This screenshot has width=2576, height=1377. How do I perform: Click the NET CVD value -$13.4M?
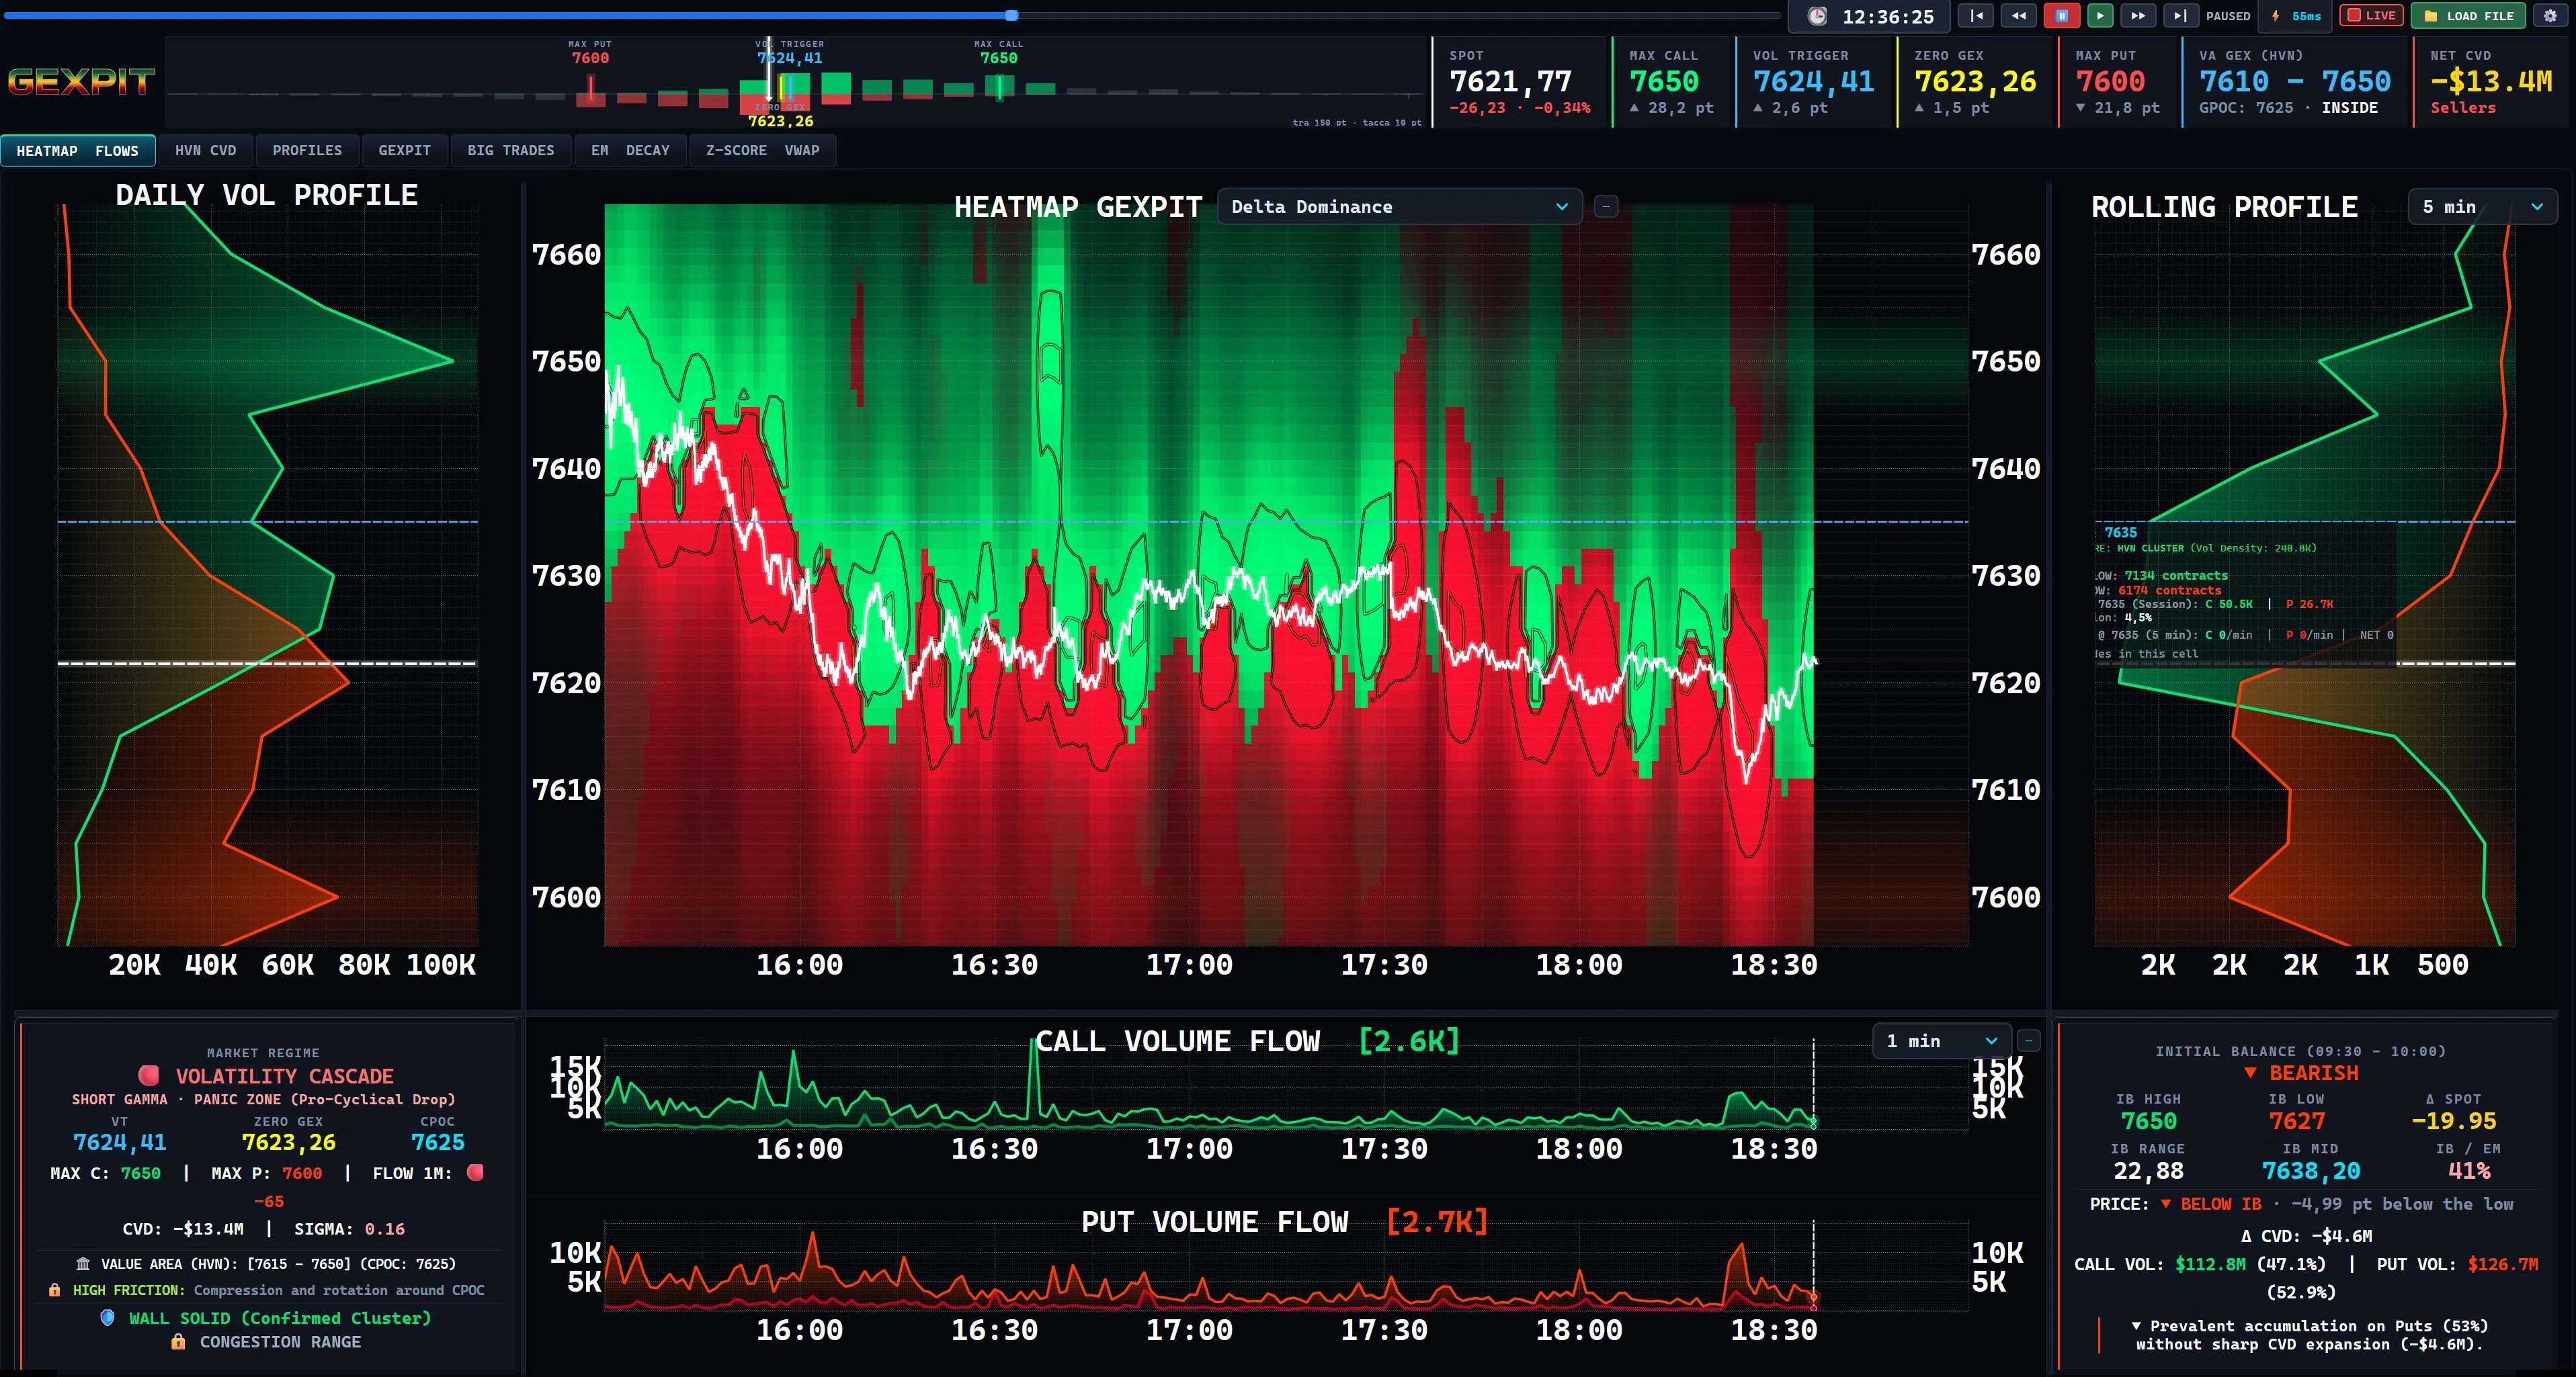pyautogui.click(x=2491, y=82)
